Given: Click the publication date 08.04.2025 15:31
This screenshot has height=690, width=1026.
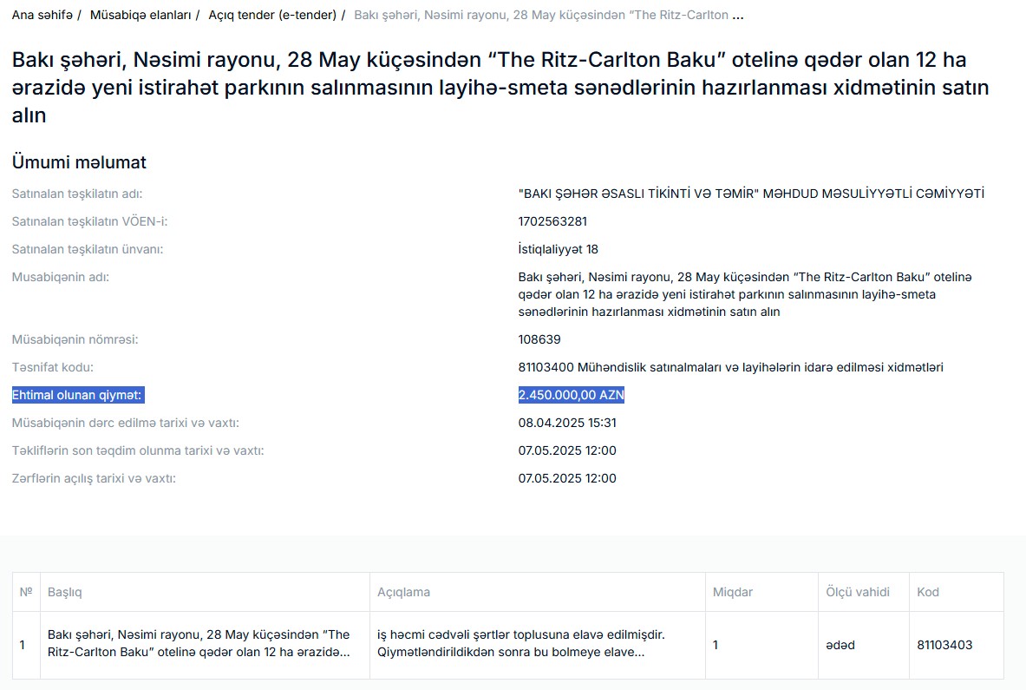Looking at the screenshot, I should point(567,423).
